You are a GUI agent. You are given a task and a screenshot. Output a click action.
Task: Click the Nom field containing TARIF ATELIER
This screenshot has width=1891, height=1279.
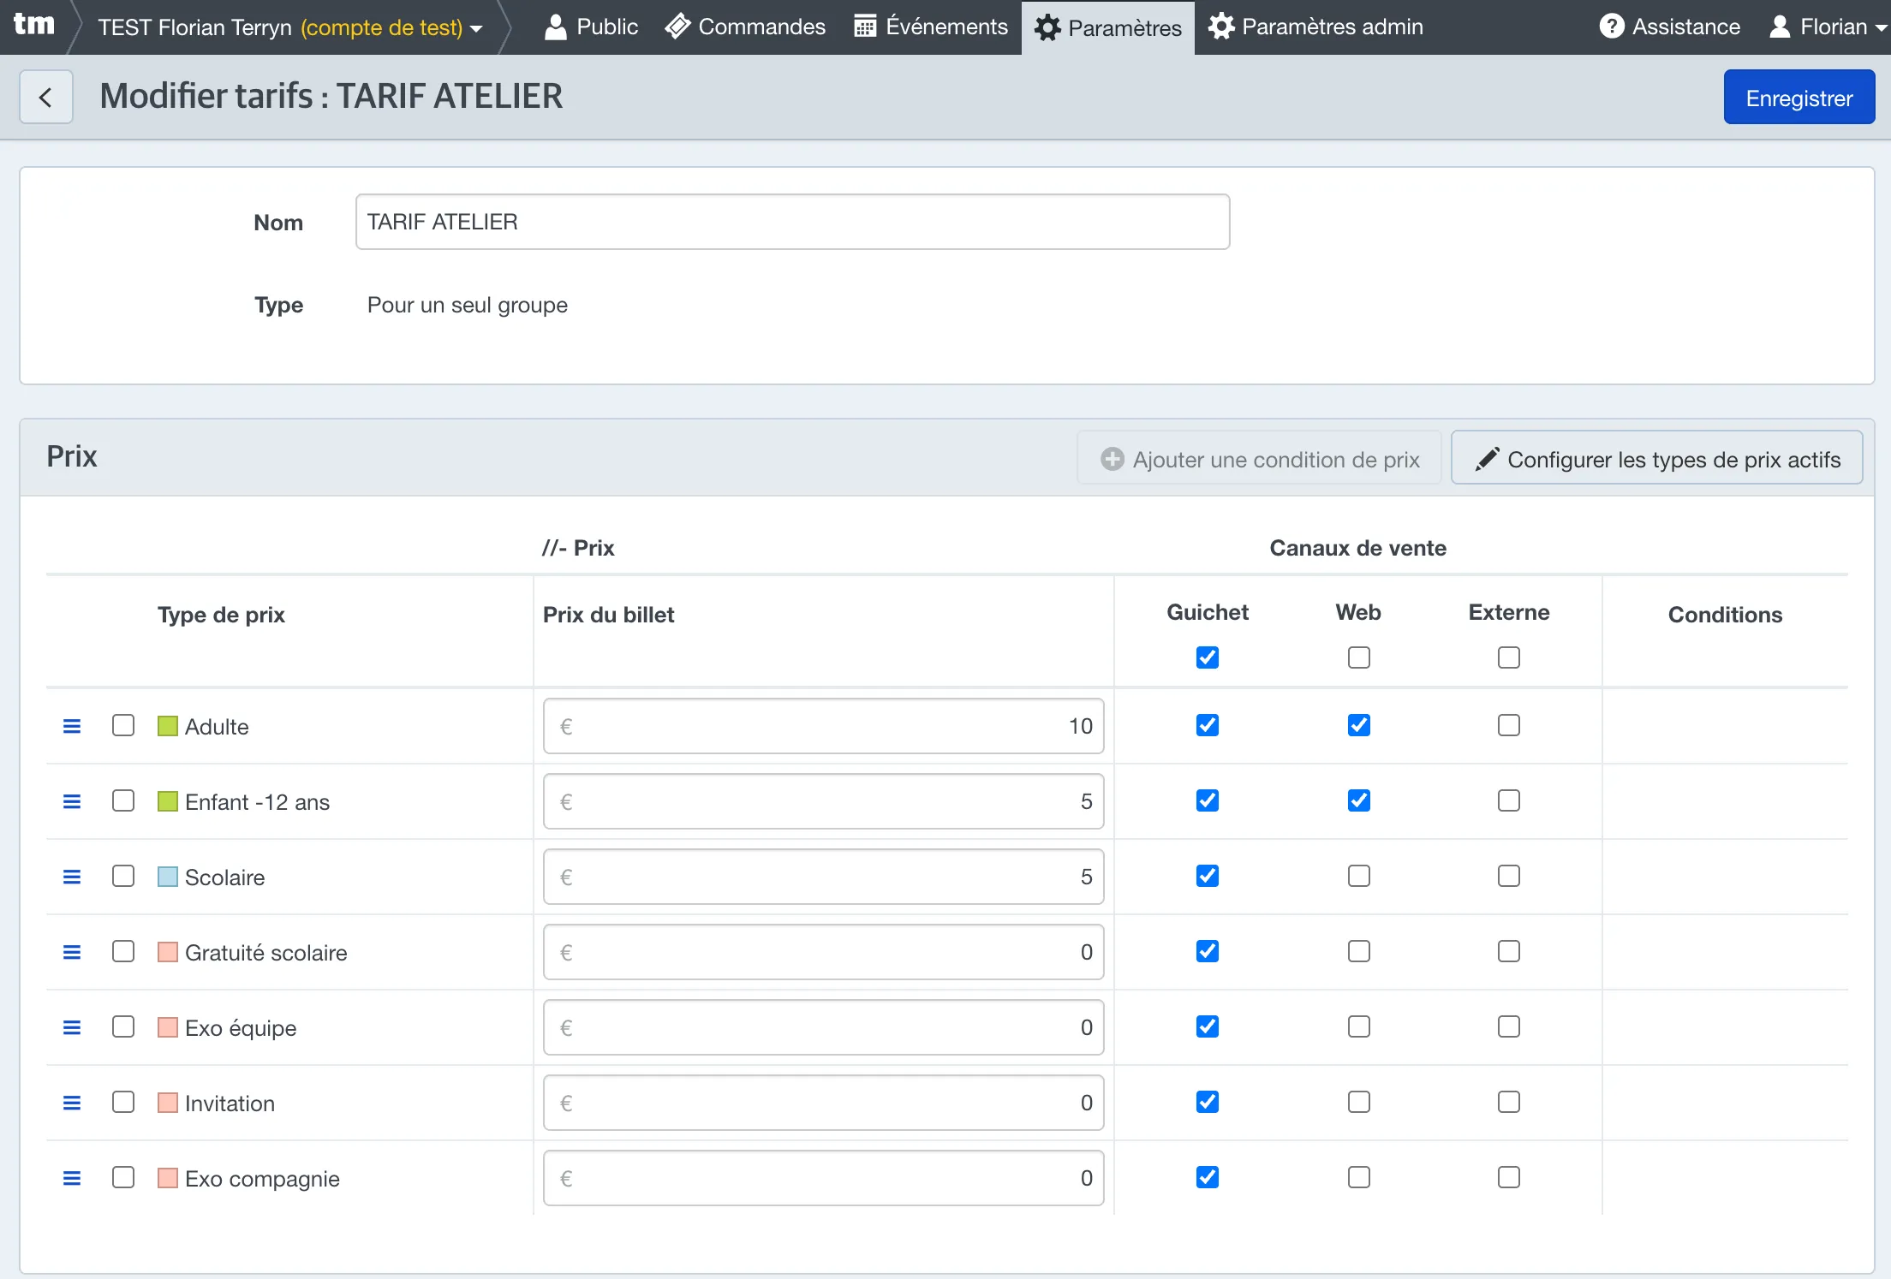[792, 222]
